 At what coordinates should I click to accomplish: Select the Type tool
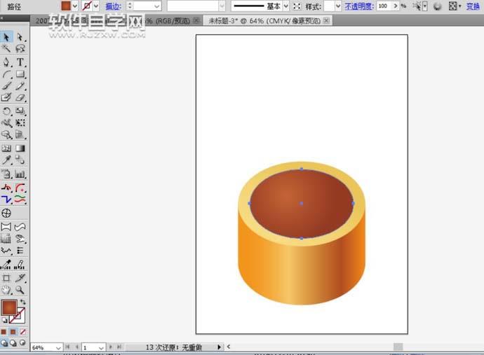pos(20,62)
